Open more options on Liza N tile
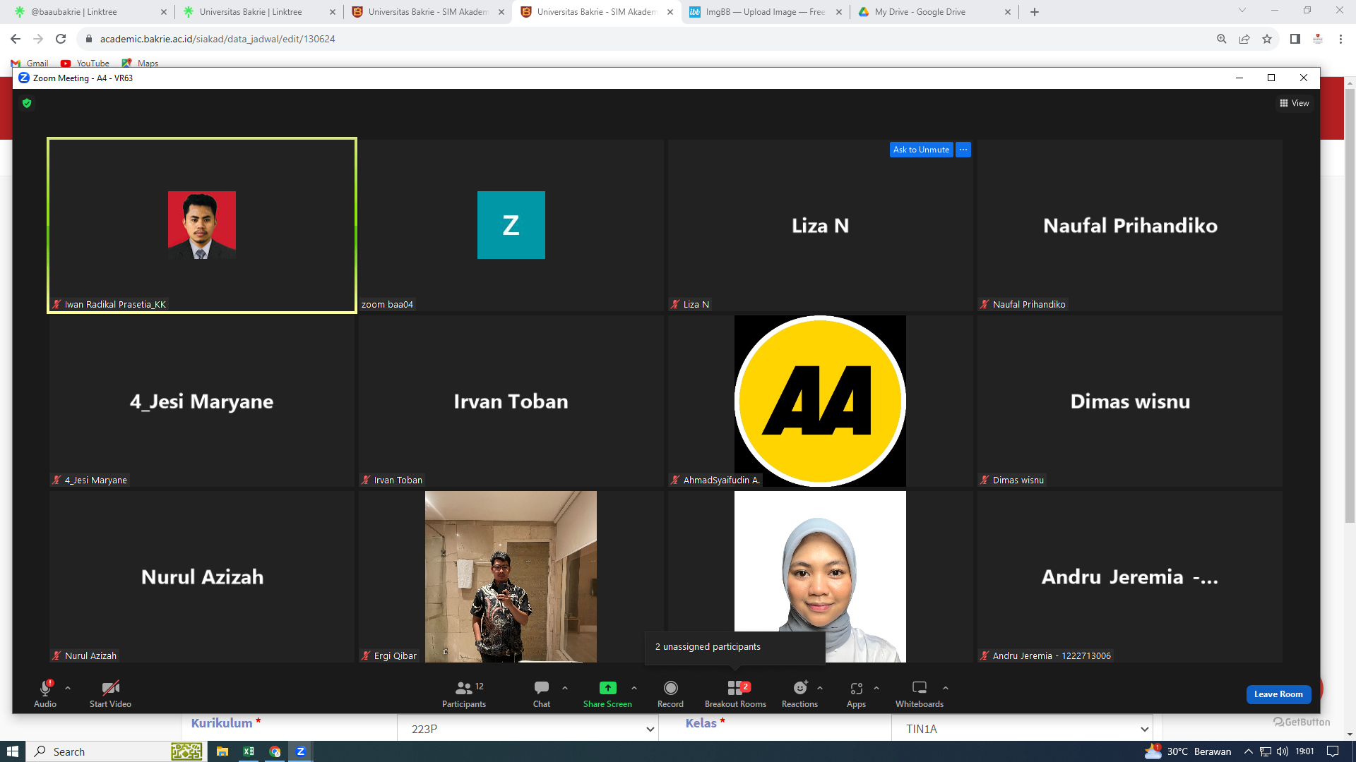 [963, 150]
